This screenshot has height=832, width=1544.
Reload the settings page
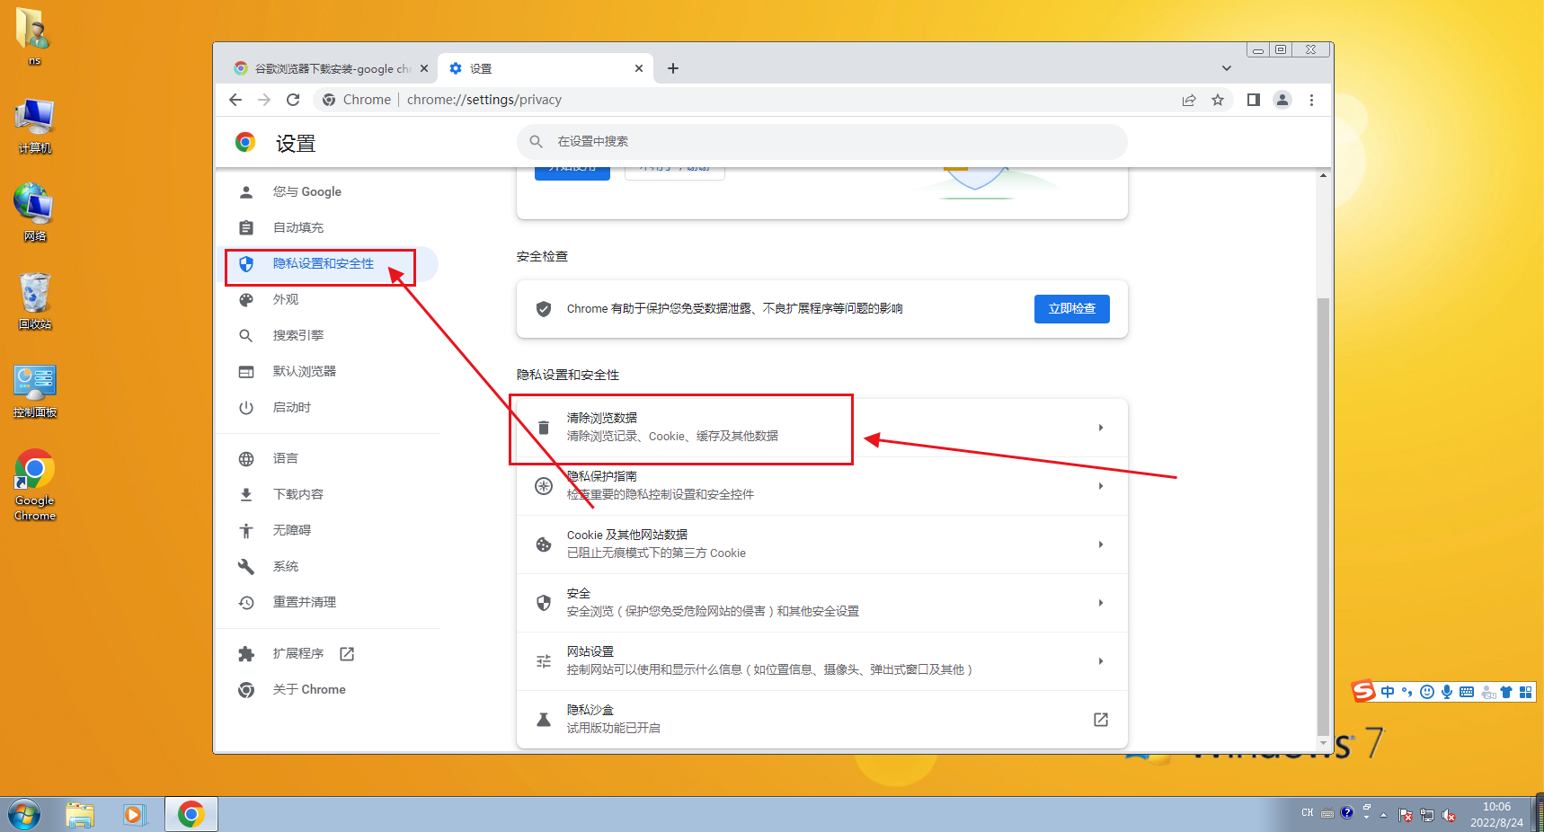(x=293, y=100)
